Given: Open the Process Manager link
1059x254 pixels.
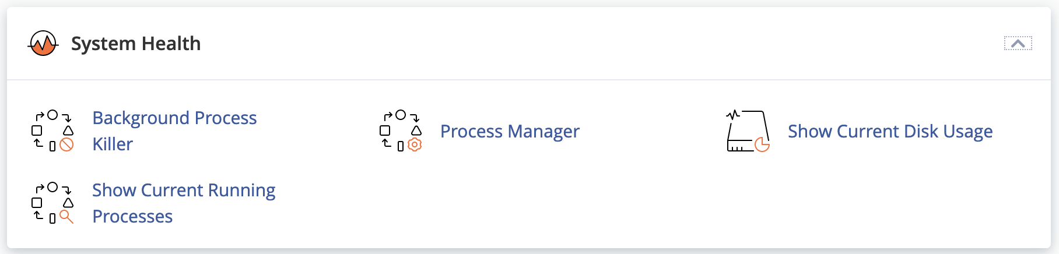Looking at the screenshot, I should pos(510,132).
